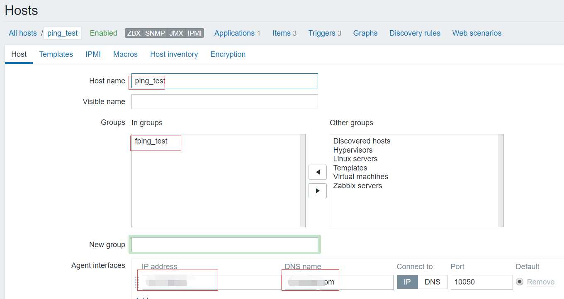
Task: Click the right arrow remove-from-group button
Action: [318, 191]
